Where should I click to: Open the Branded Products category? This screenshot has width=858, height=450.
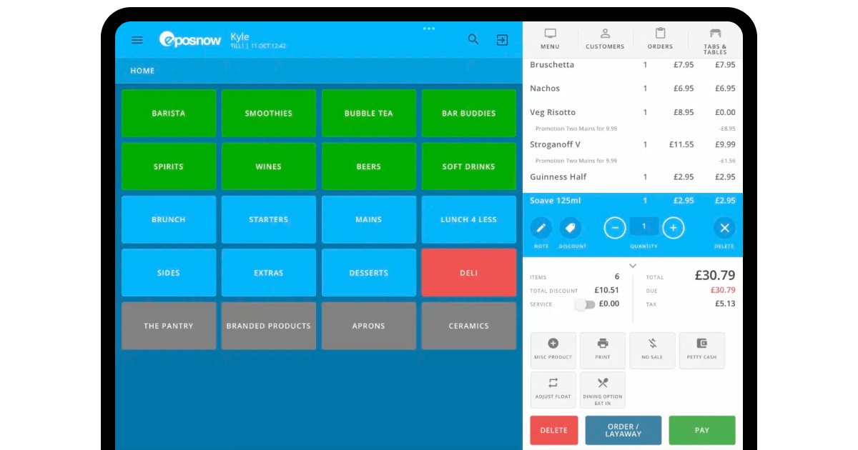coord(269,326)
